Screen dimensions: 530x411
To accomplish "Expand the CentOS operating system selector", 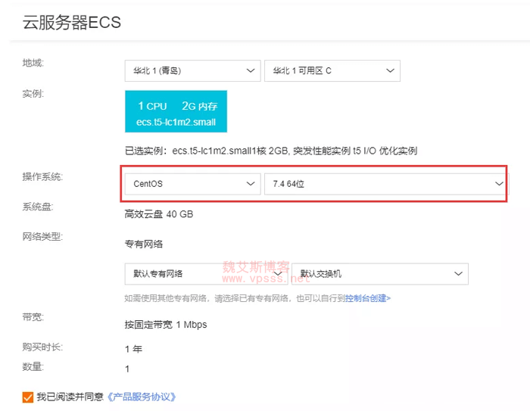I will pos(192,184).
